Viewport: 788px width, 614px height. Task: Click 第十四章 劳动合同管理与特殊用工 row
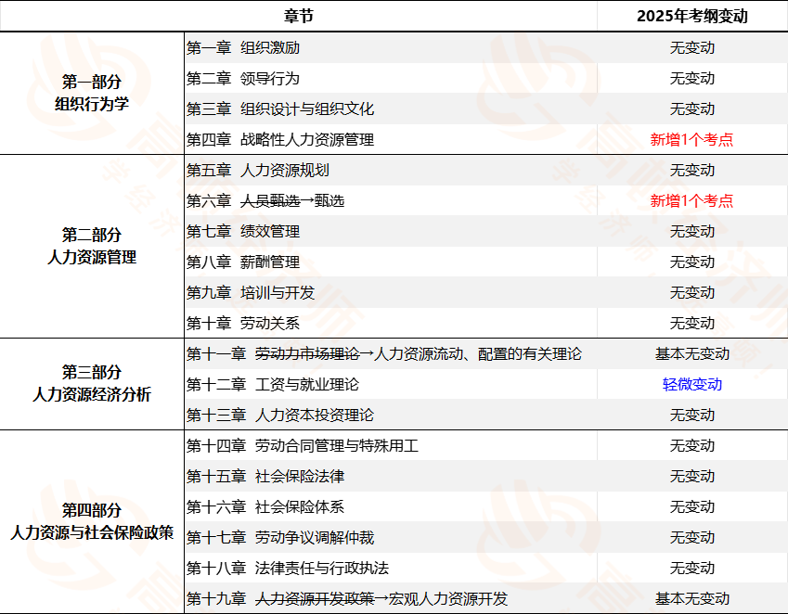(x=486, y=446)
